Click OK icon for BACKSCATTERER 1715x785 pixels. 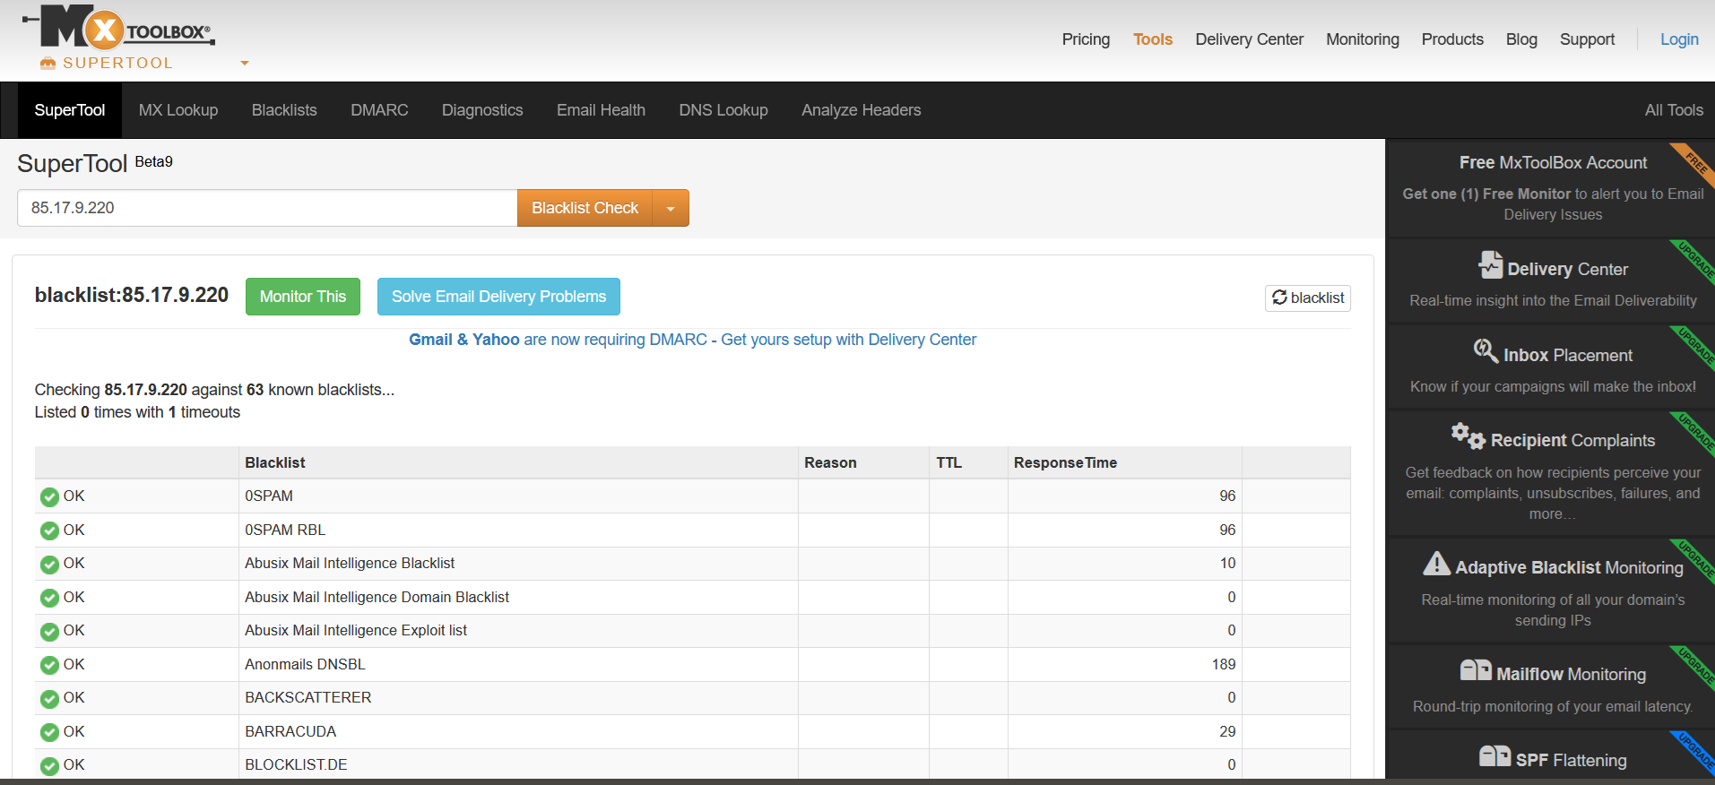click(x=49, y=698)
